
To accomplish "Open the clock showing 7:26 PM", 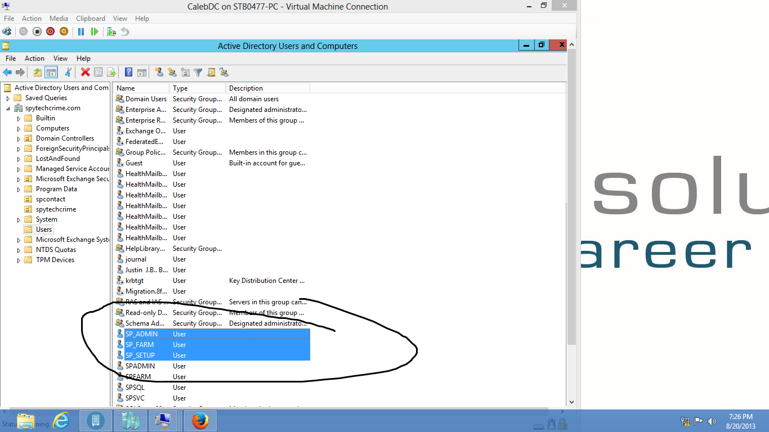I will 740,421.
